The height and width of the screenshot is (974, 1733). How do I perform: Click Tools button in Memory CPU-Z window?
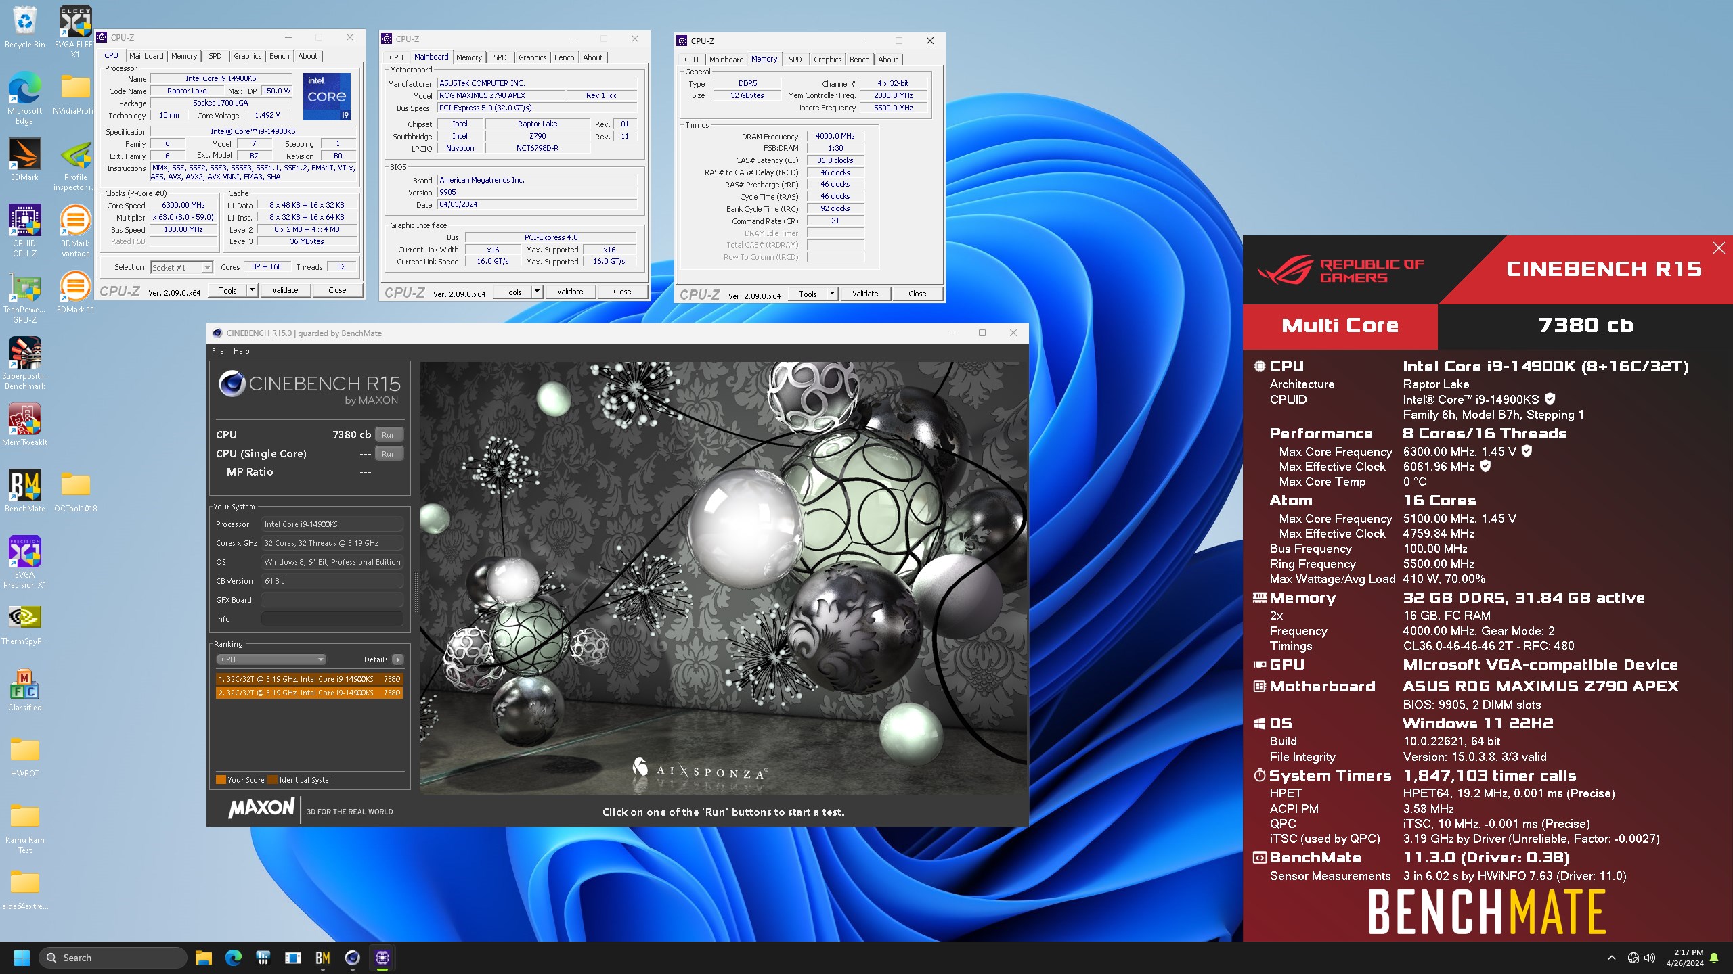pyautogui.click(x=808, y=294)
